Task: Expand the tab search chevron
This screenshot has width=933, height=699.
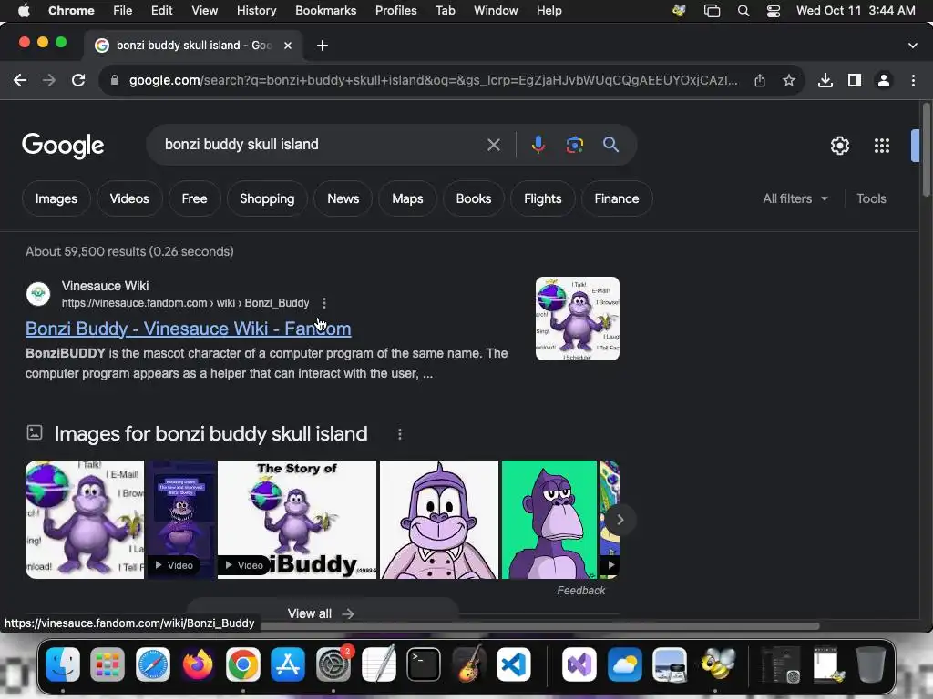Action: pyautogui.click(x=913, y=46)
